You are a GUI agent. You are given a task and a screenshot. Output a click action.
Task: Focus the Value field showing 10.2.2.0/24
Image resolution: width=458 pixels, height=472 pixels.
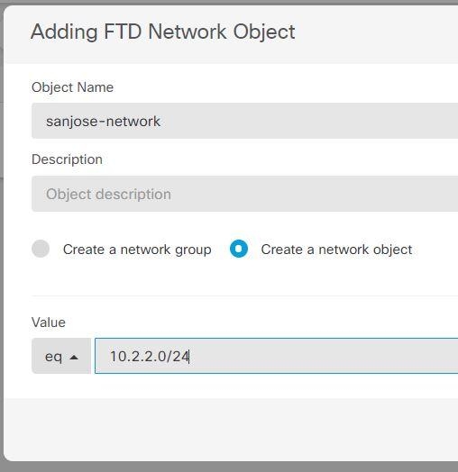click(276, 356)
